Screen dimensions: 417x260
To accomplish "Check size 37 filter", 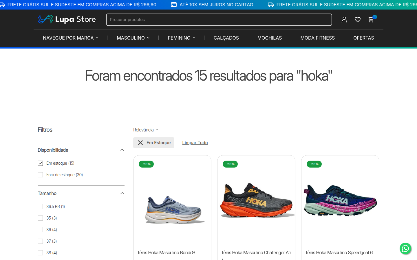I will tap(40, 241).
